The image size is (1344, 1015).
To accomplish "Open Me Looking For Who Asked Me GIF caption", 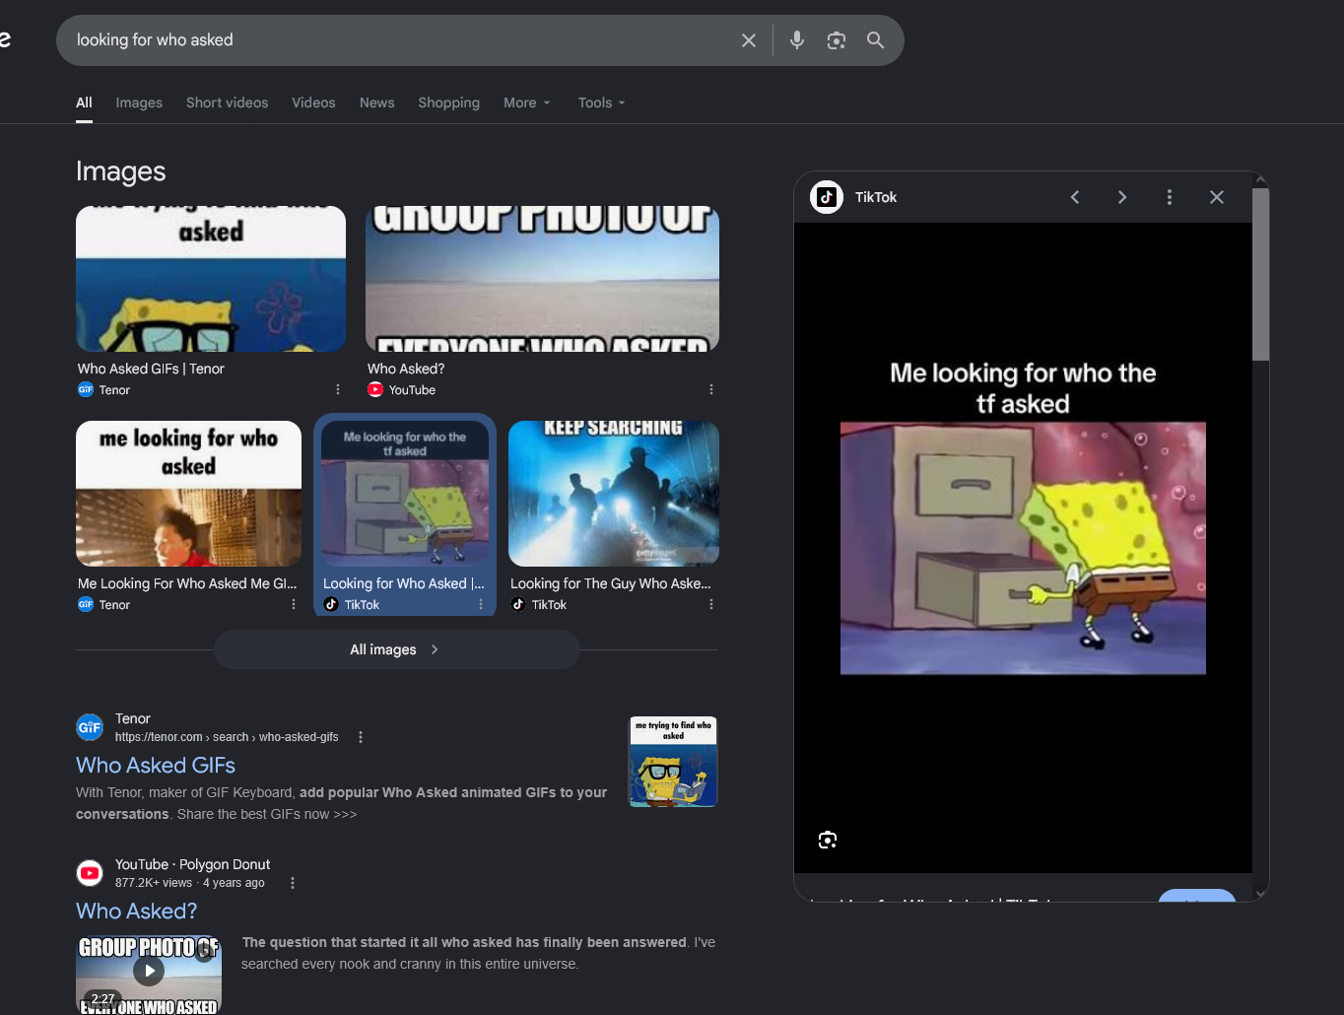I will coord(187,583).
